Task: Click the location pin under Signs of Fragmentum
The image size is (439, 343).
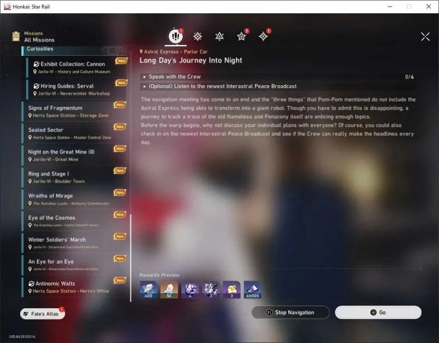Action: click(x=30, y=116)
